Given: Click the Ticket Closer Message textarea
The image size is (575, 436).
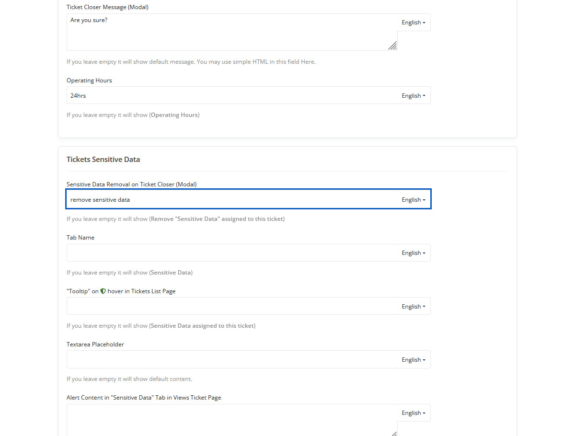Looking at the screenshot, I should 232,32.
